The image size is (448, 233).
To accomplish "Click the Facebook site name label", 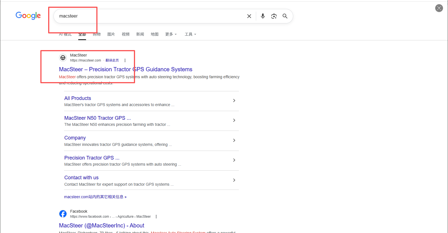I will point(79,211).
